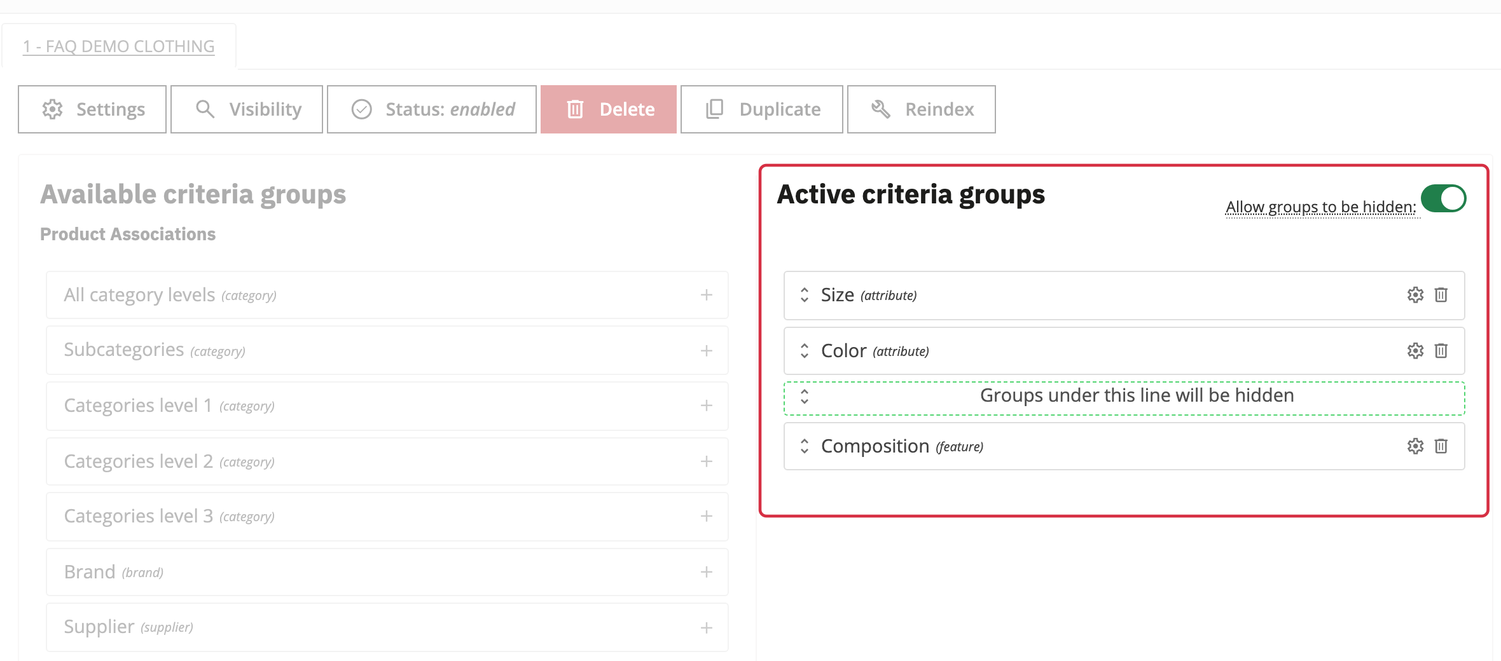Open settings gear for Composition feature
Screen dimensions: 1501x661
click(1415, 446)
